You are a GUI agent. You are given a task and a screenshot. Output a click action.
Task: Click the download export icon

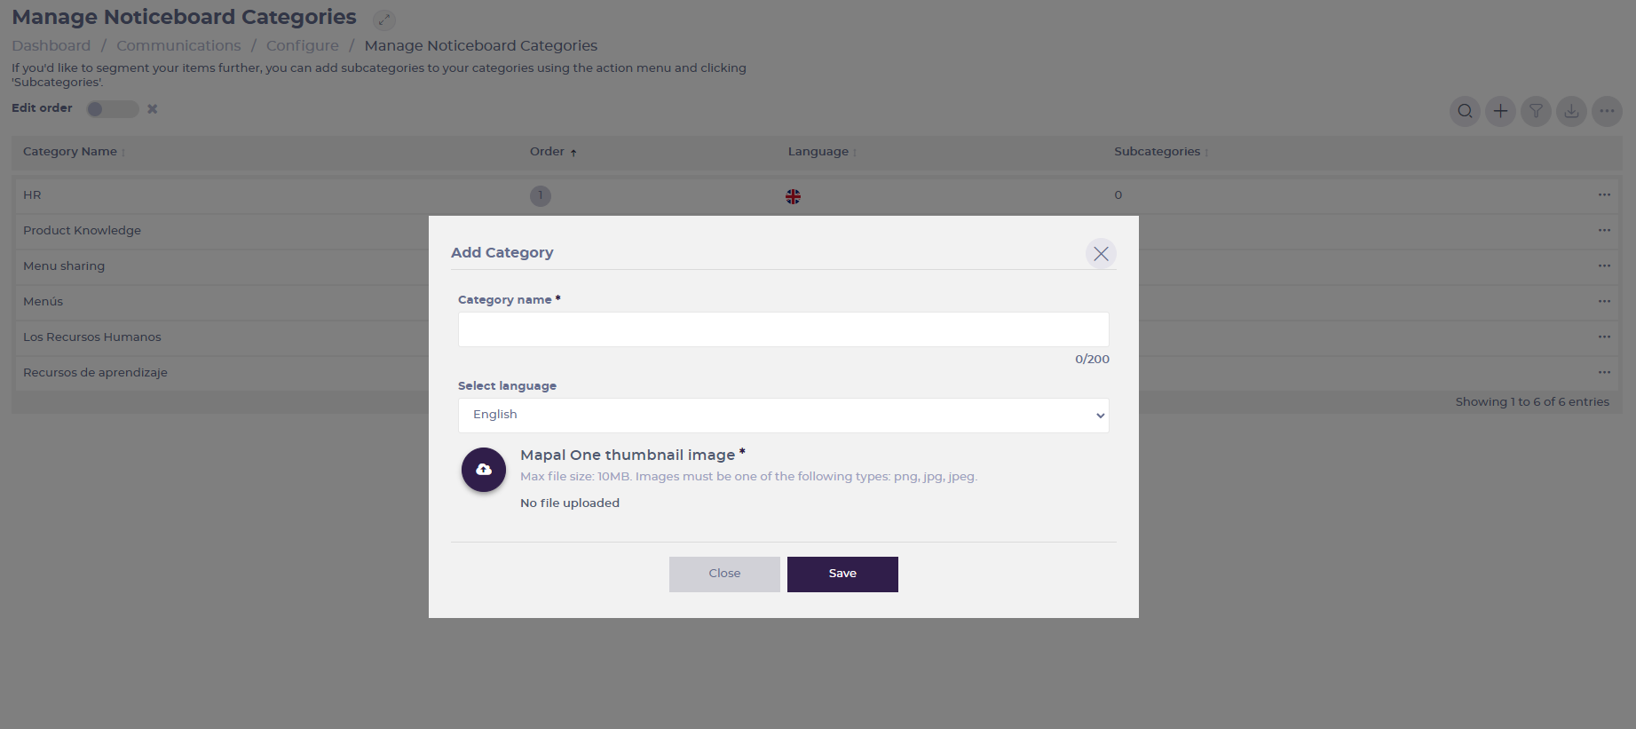(x=1572, y=111)
